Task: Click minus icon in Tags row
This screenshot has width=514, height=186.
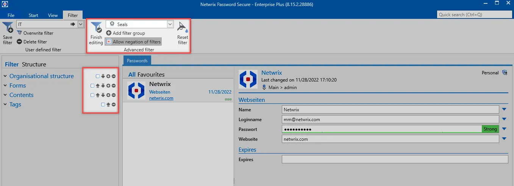Action: pos(114,105)
